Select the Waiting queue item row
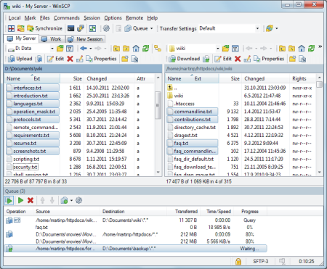 [x=136, y=249]
